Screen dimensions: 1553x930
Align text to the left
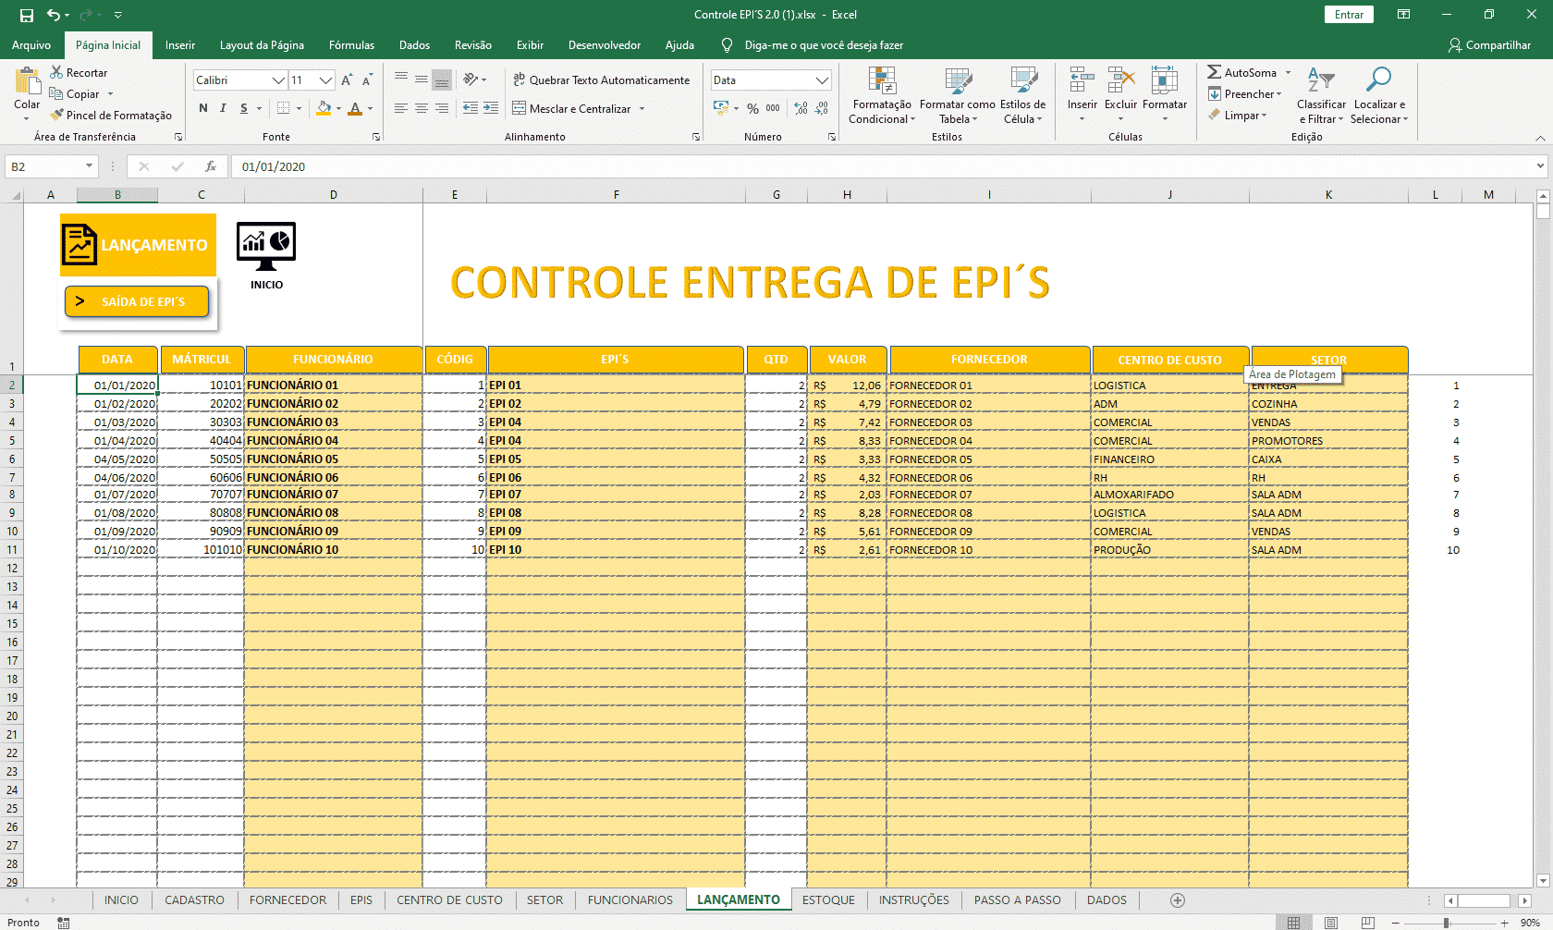tap(401, 108)
